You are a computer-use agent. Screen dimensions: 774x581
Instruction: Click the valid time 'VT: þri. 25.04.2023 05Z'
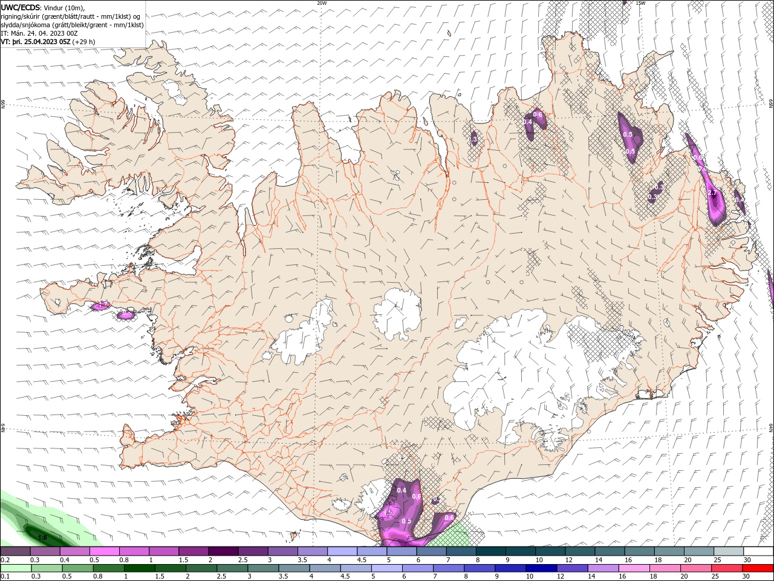tap(36, 42)
